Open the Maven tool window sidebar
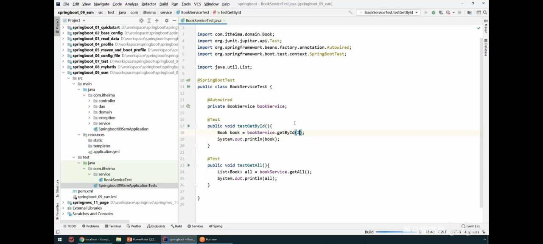This screenshot has width=543, height=244. tap(485, 26)
